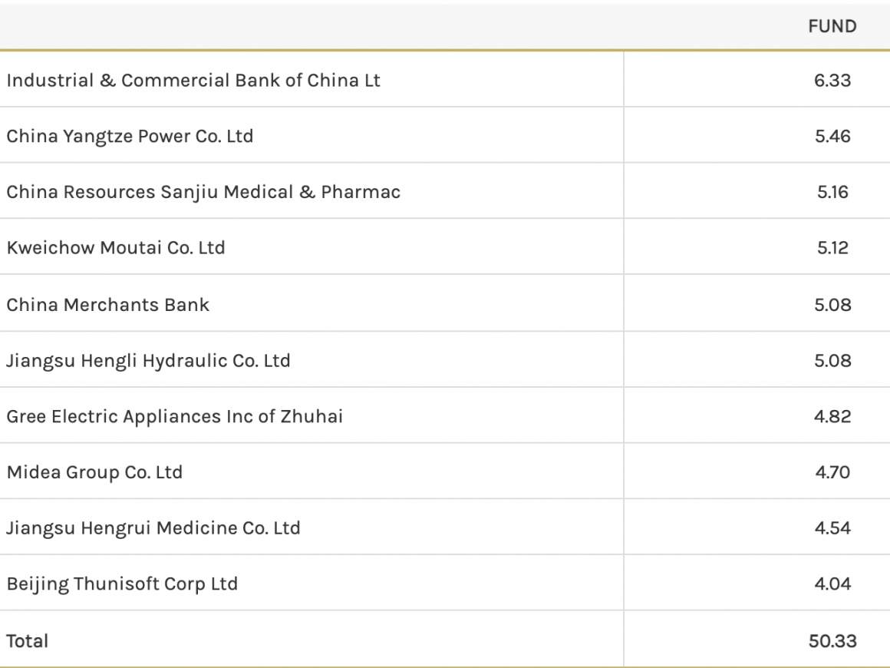Select Gree Electric Appliances Inc of Zhuhai

(175, 416)
